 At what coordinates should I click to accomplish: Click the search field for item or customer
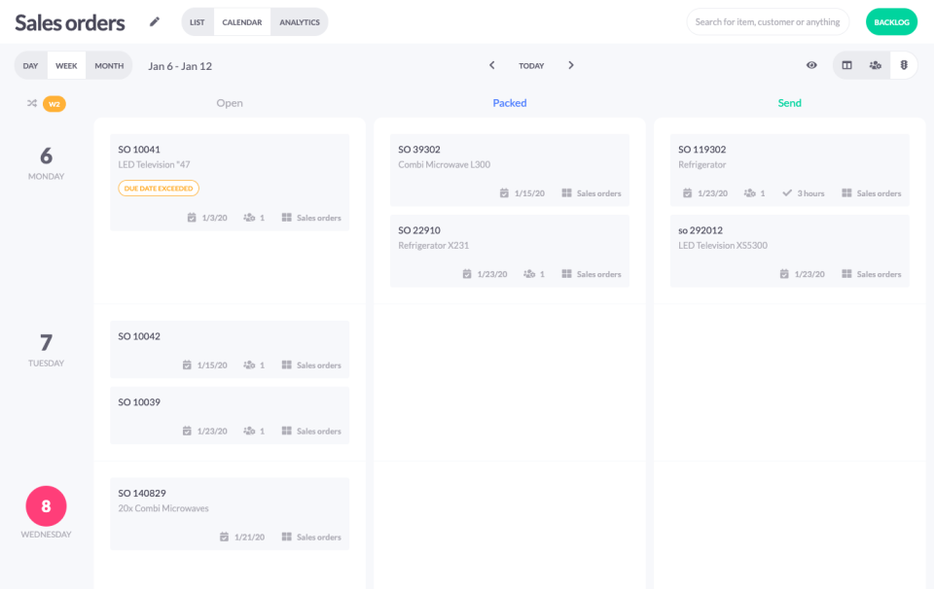click(768, 22)
